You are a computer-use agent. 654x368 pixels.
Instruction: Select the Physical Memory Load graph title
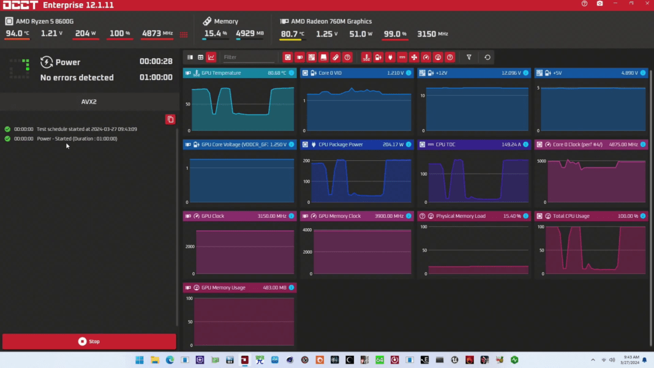point(460,216)
